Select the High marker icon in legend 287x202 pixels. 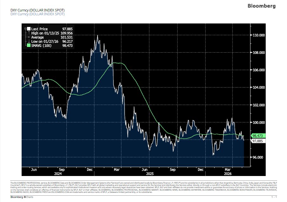(x=29, y=33)
